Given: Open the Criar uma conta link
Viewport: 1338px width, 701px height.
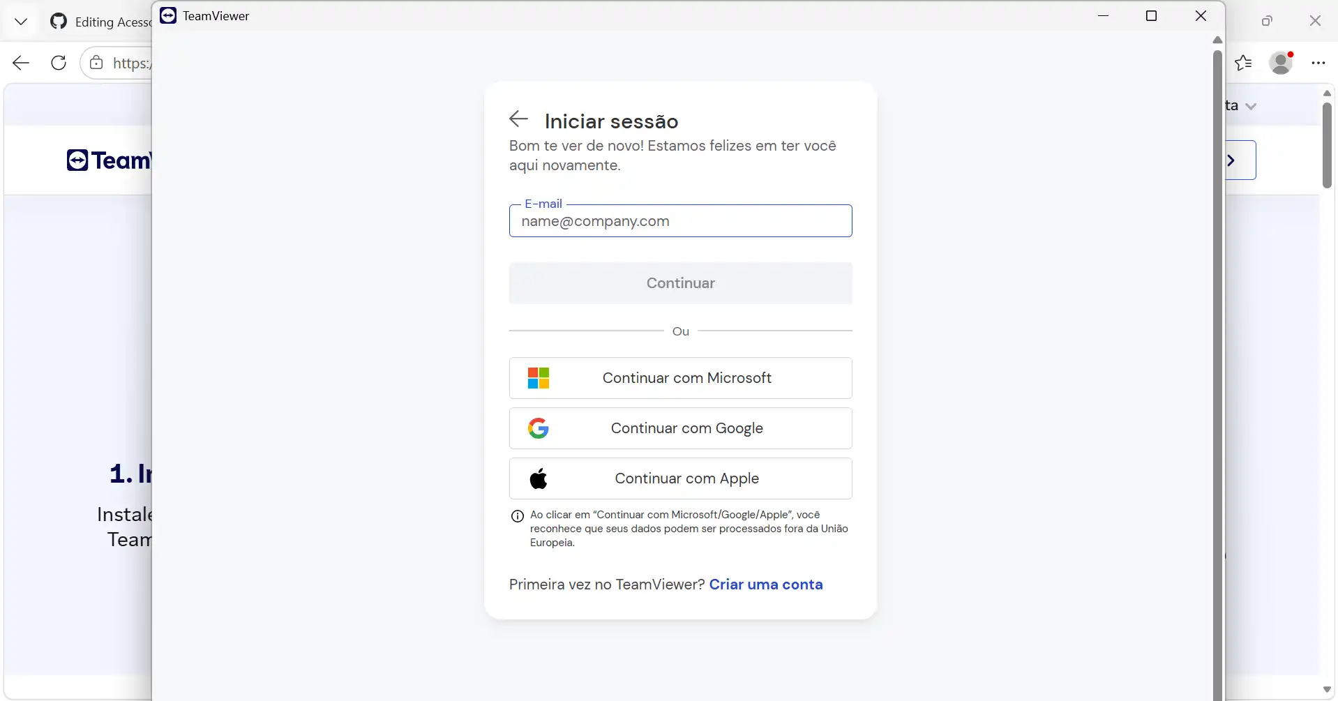Looking at the screenshot, I should tap(766, 585).
